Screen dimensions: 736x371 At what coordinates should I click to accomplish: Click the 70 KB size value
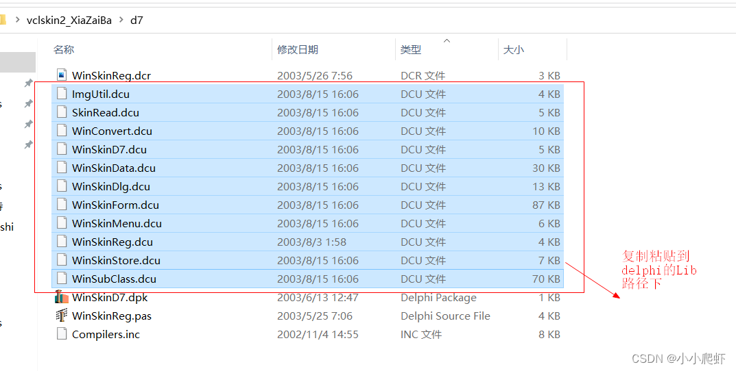click(546, 279)
